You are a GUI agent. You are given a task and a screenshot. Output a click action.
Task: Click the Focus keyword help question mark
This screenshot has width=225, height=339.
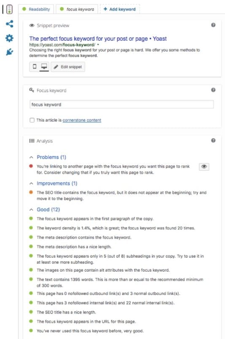[x=213, y=90]
